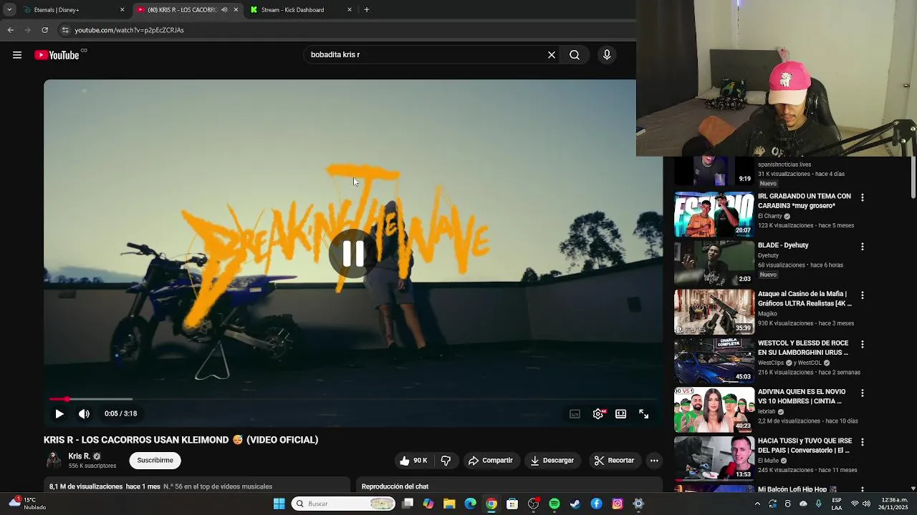Reload the current page

(44, 30)
